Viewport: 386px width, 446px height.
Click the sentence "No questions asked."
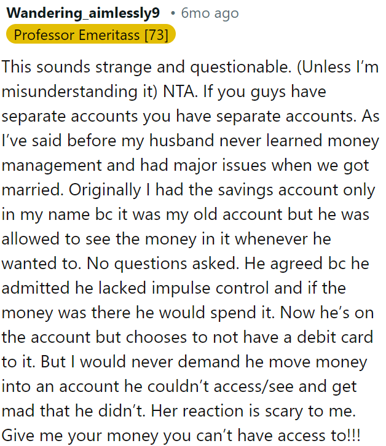163,264
